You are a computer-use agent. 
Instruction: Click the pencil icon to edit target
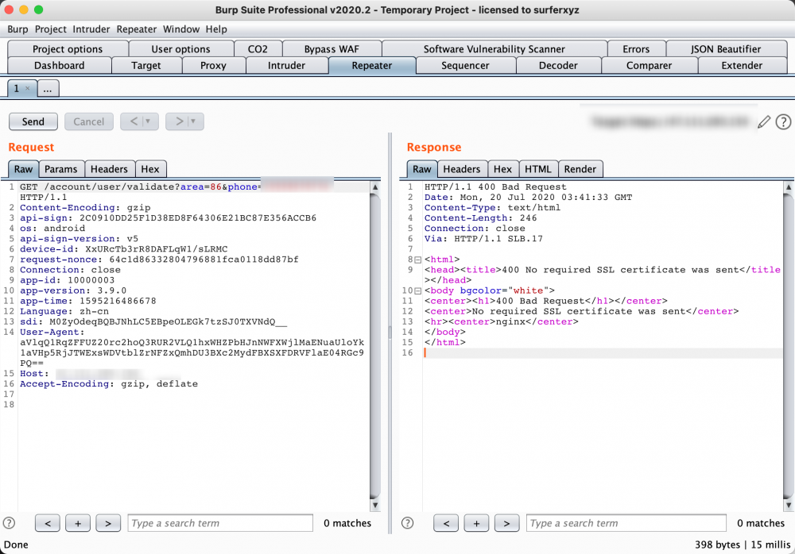pyautogui.click(x=764, y=121)
